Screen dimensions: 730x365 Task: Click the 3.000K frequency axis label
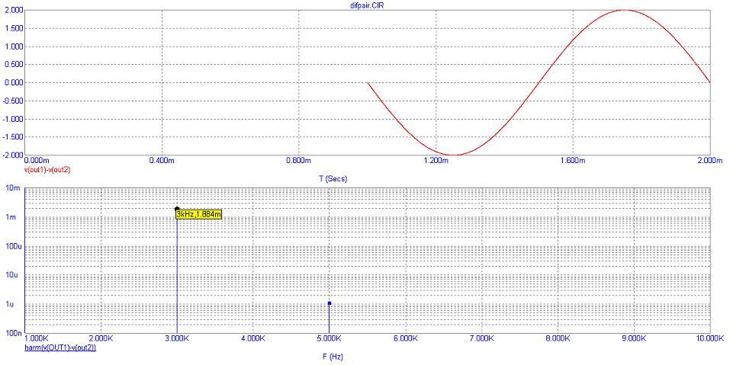176,339
